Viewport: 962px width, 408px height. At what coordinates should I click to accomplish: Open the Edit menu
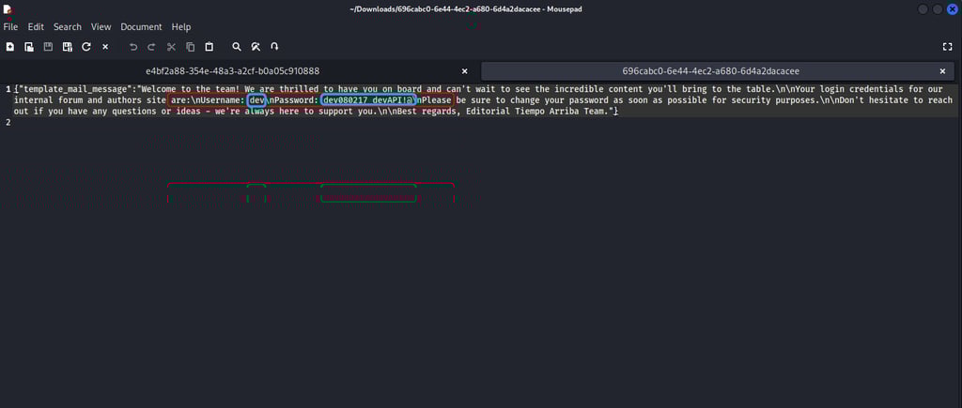tap(36, 27)
